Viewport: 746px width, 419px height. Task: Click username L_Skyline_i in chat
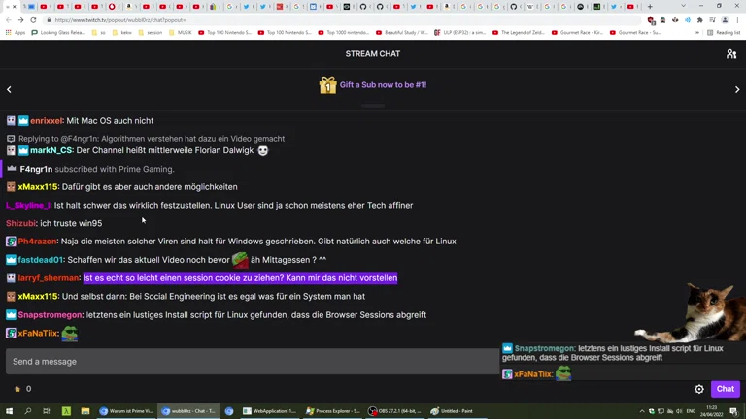coord(27,206)
